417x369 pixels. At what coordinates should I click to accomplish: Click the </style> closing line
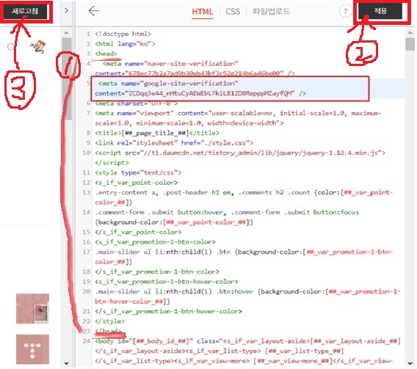(x=109, y=321)
